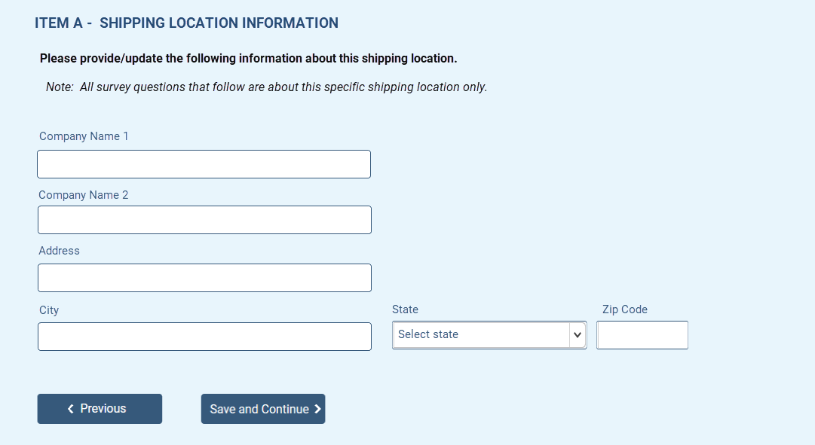Click the Address field label
The width and height of the screenshot is (815, 445).
(60, 251)
